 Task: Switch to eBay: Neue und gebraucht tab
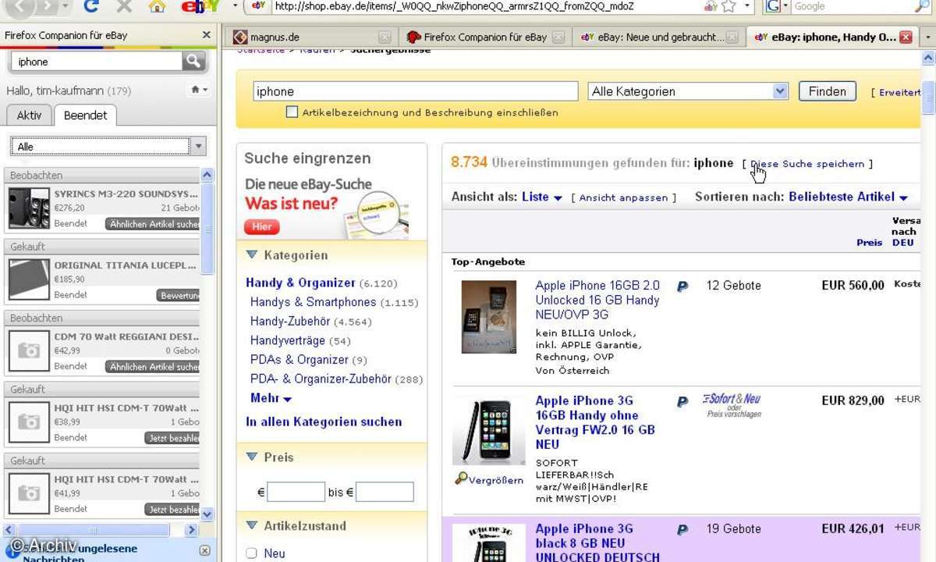pos(659,37)
